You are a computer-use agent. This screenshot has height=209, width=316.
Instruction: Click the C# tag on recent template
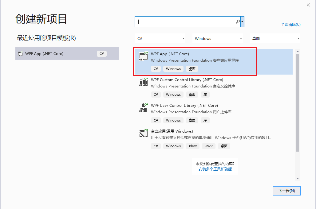tap(101, 54)
